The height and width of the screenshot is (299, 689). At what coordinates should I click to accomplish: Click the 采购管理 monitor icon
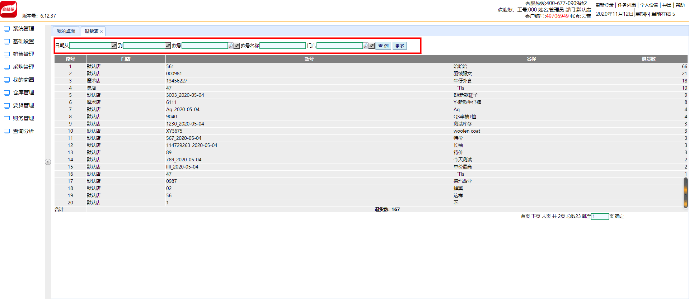click(7, 67)
